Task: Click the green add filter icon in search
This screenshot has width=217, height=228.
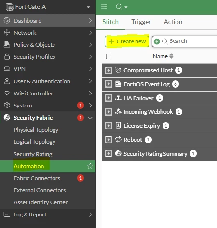Action: click(157, 41)
